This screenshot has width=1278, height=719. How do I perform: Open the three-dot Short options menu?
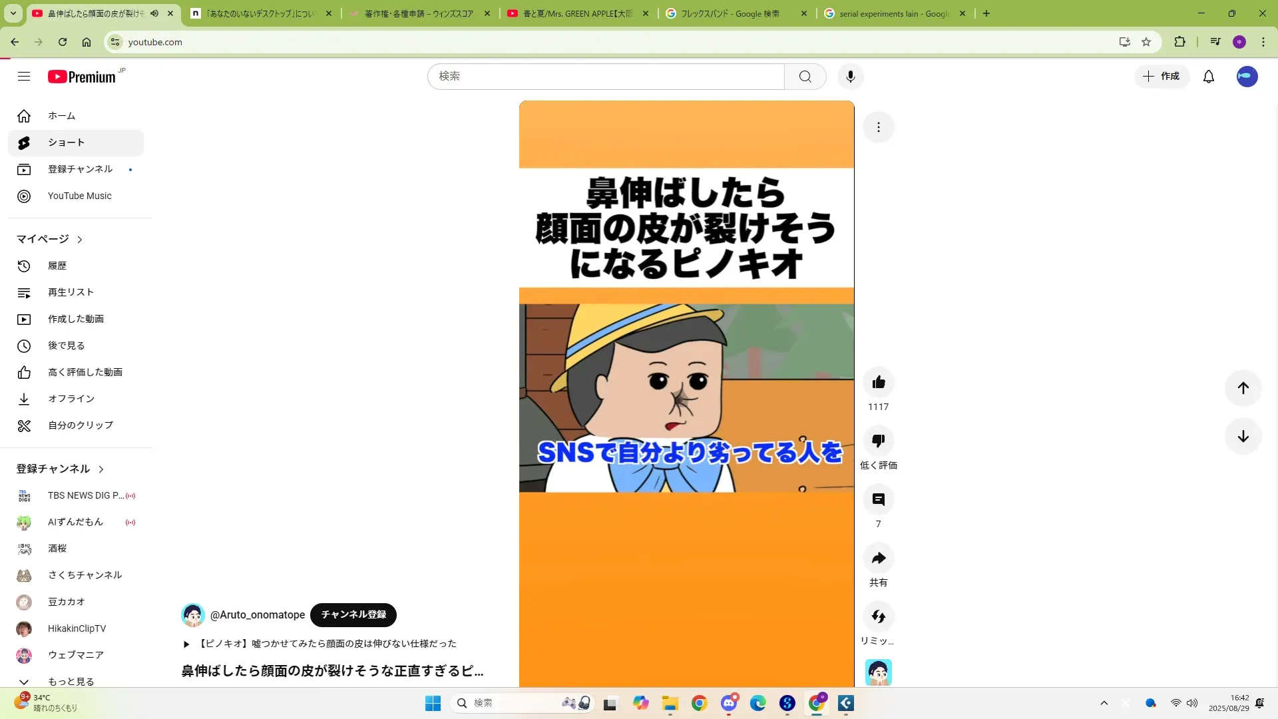[x=878, y=127]
